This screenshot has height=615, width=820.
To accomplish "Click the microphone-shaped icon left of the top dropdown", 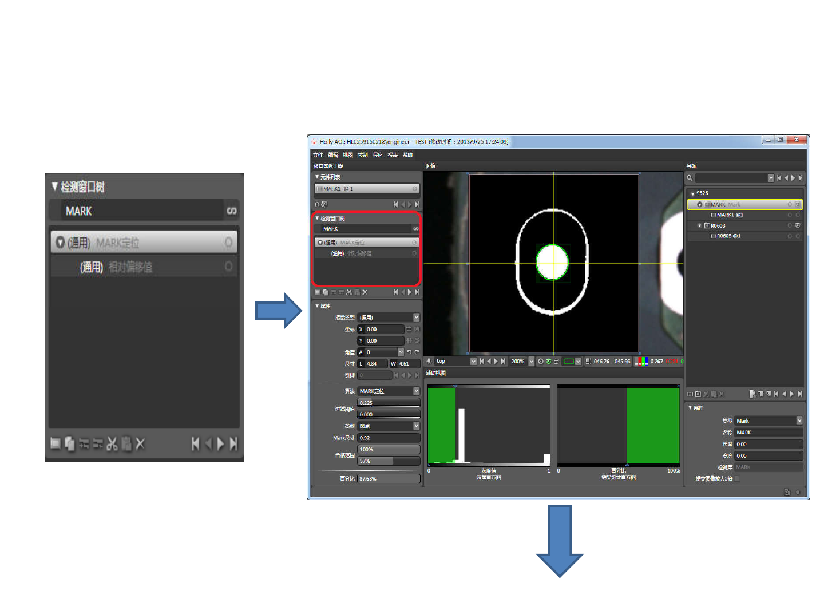I will point(429,361).
